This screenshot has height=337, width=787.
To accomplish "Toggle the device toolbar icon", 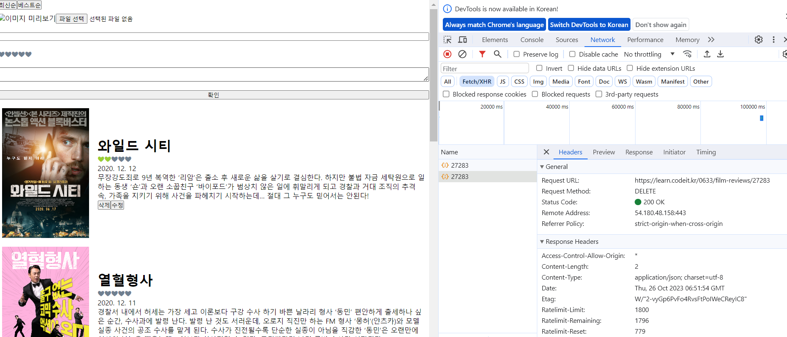I will (x=462, y=40).
